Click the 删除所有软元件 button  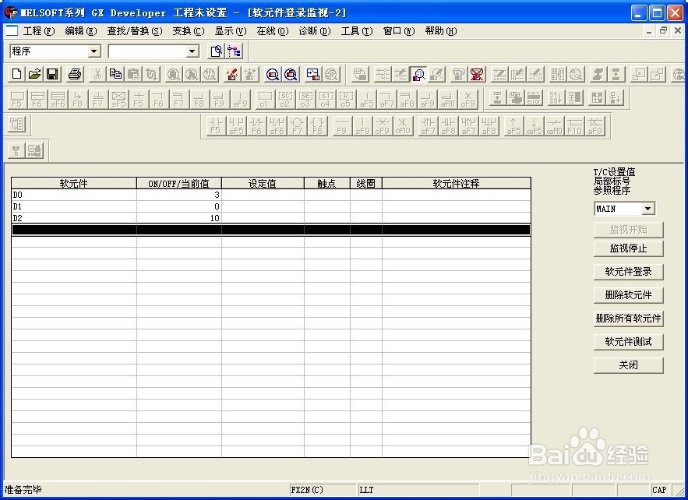tap(628, 319)
